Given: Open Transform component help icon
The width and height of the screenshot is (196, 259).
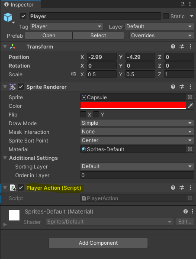Looking at the screenshot, I should [x=173, y=46].
